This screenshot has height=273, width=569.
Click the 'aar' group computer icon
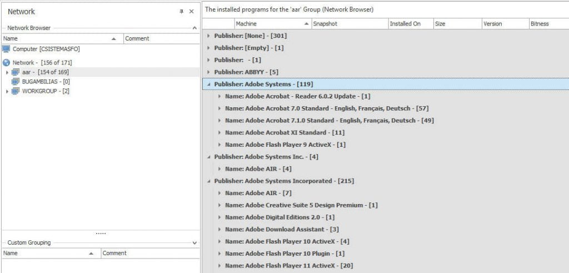coord(16,72)
